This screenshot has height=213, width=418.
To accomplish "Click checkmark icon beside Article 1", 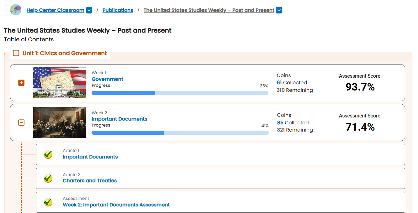I will pyautogui.click(x=48, y=154).
